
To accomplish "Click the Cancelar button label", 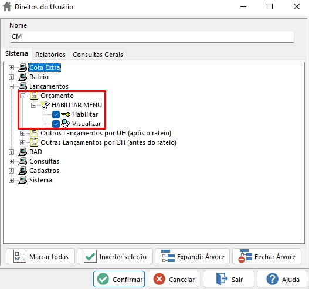I will [x=182, y=280].
